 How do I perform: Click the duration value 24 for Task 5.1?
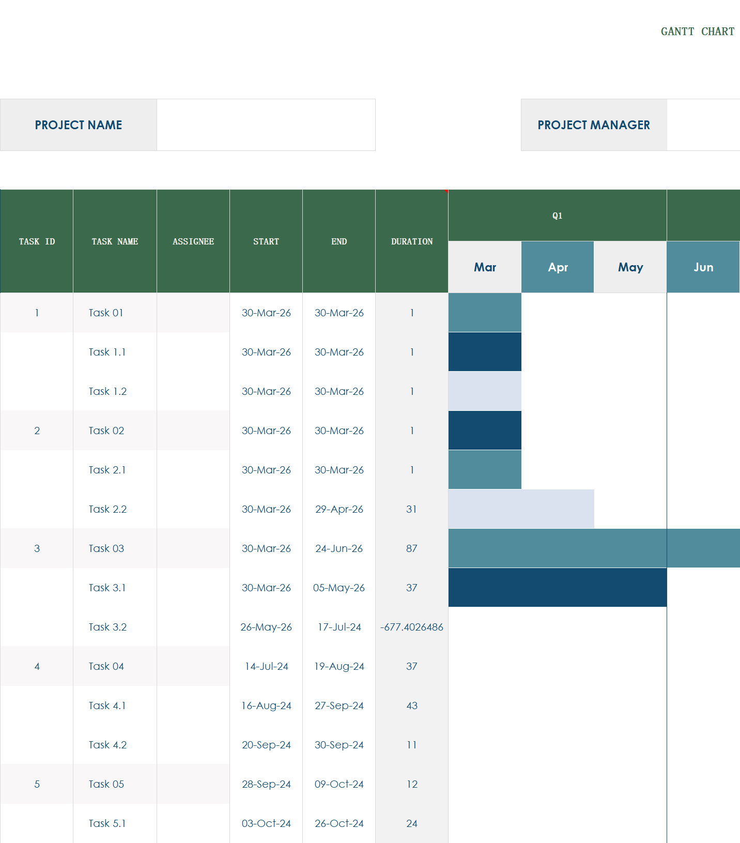(412, 823)
